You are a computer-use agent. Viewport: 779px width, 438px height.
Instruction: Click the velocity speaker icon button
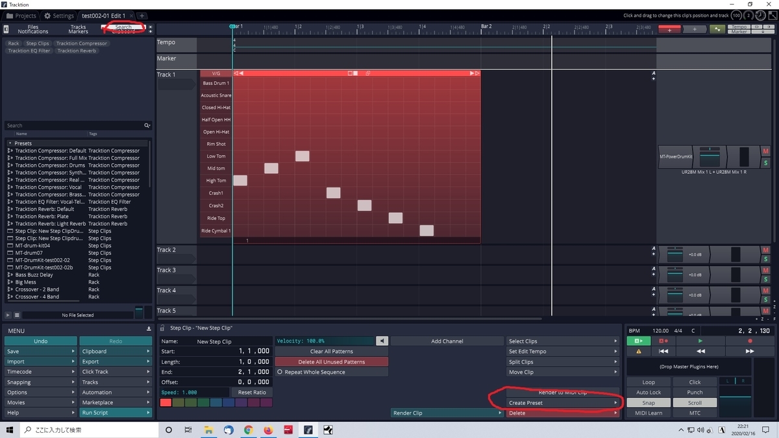382,341
